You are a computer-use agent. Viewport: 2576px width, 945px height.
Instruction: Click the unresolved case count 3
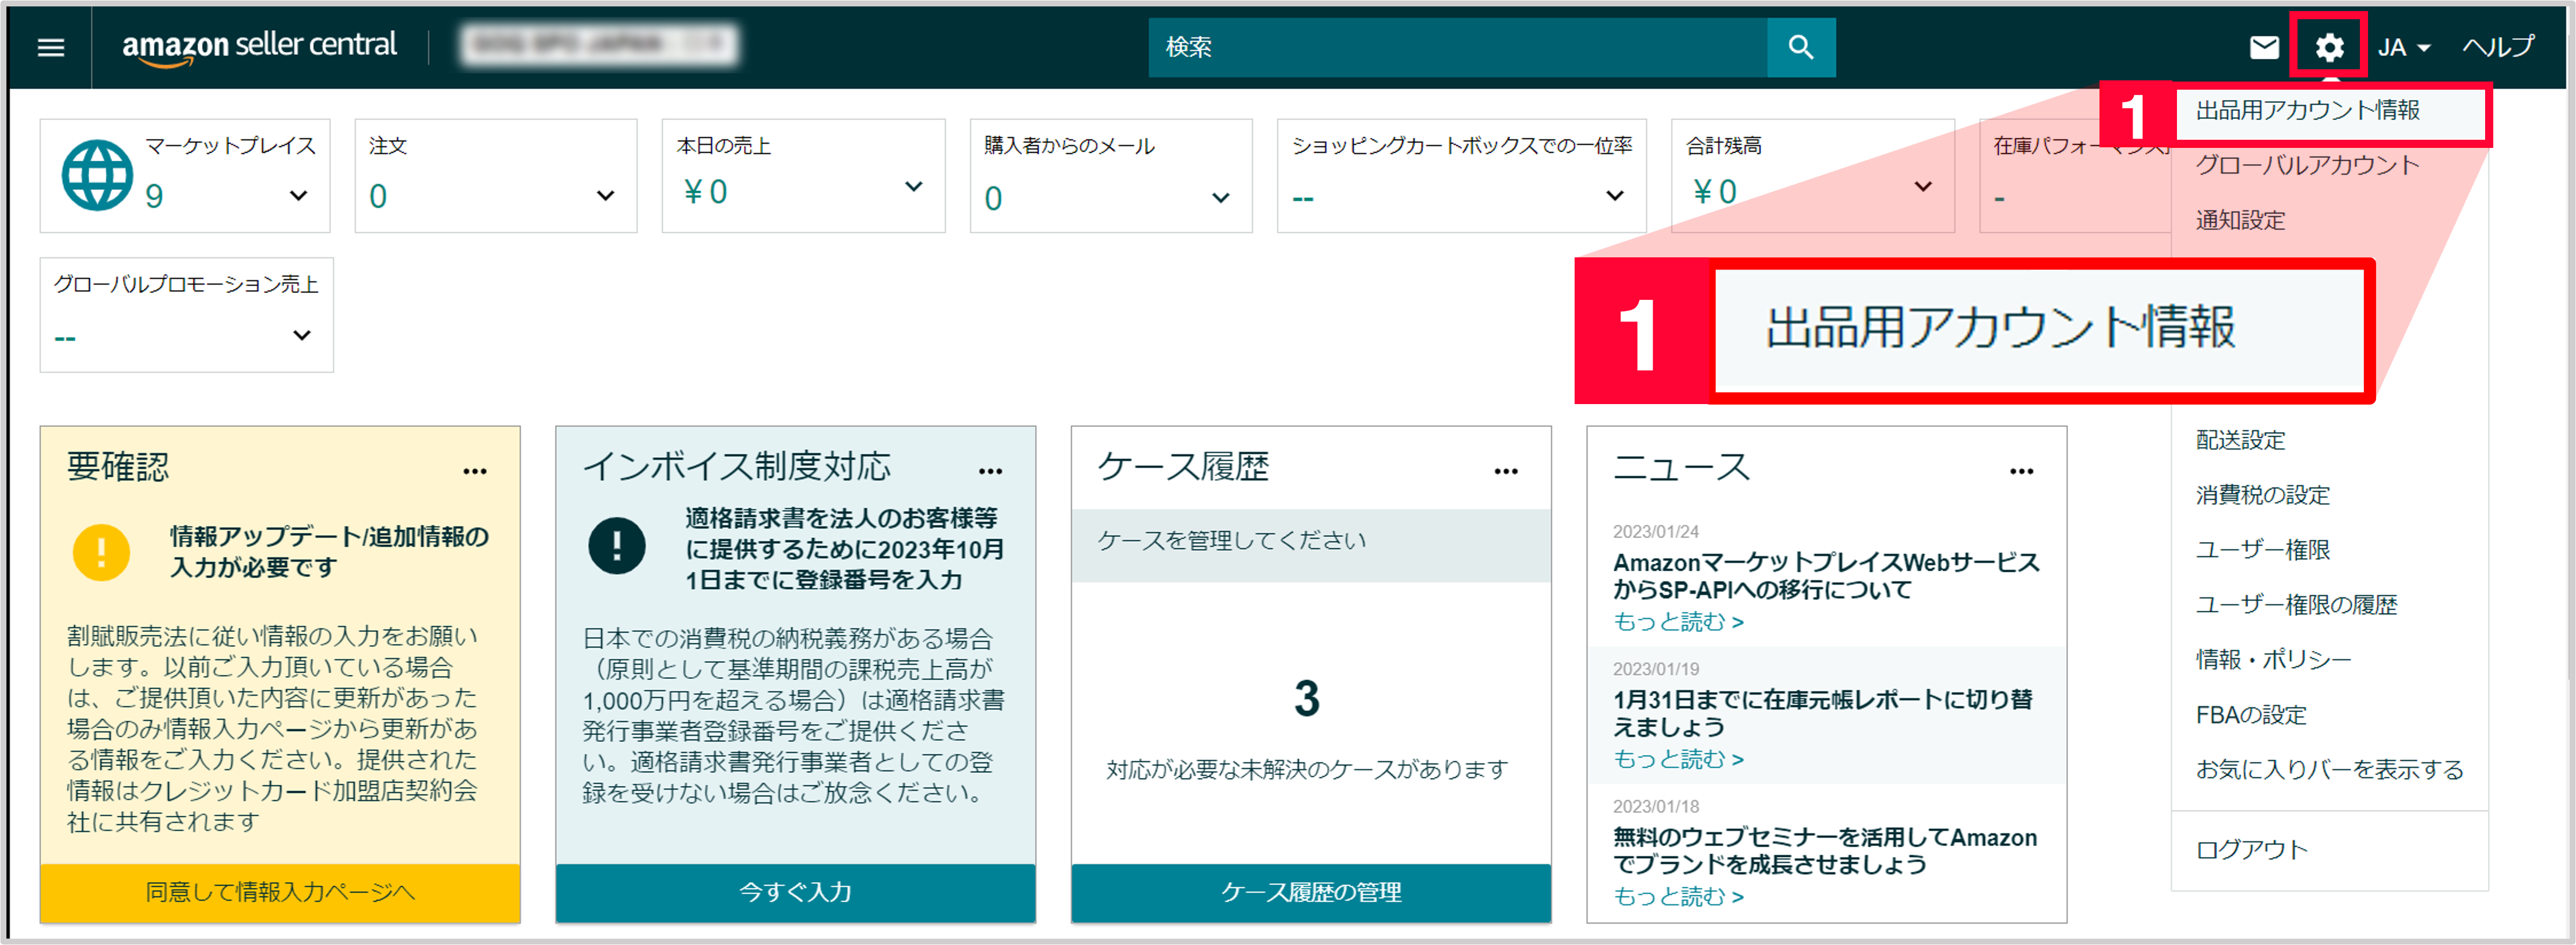pyautogui.click(x=1307, y=698)
